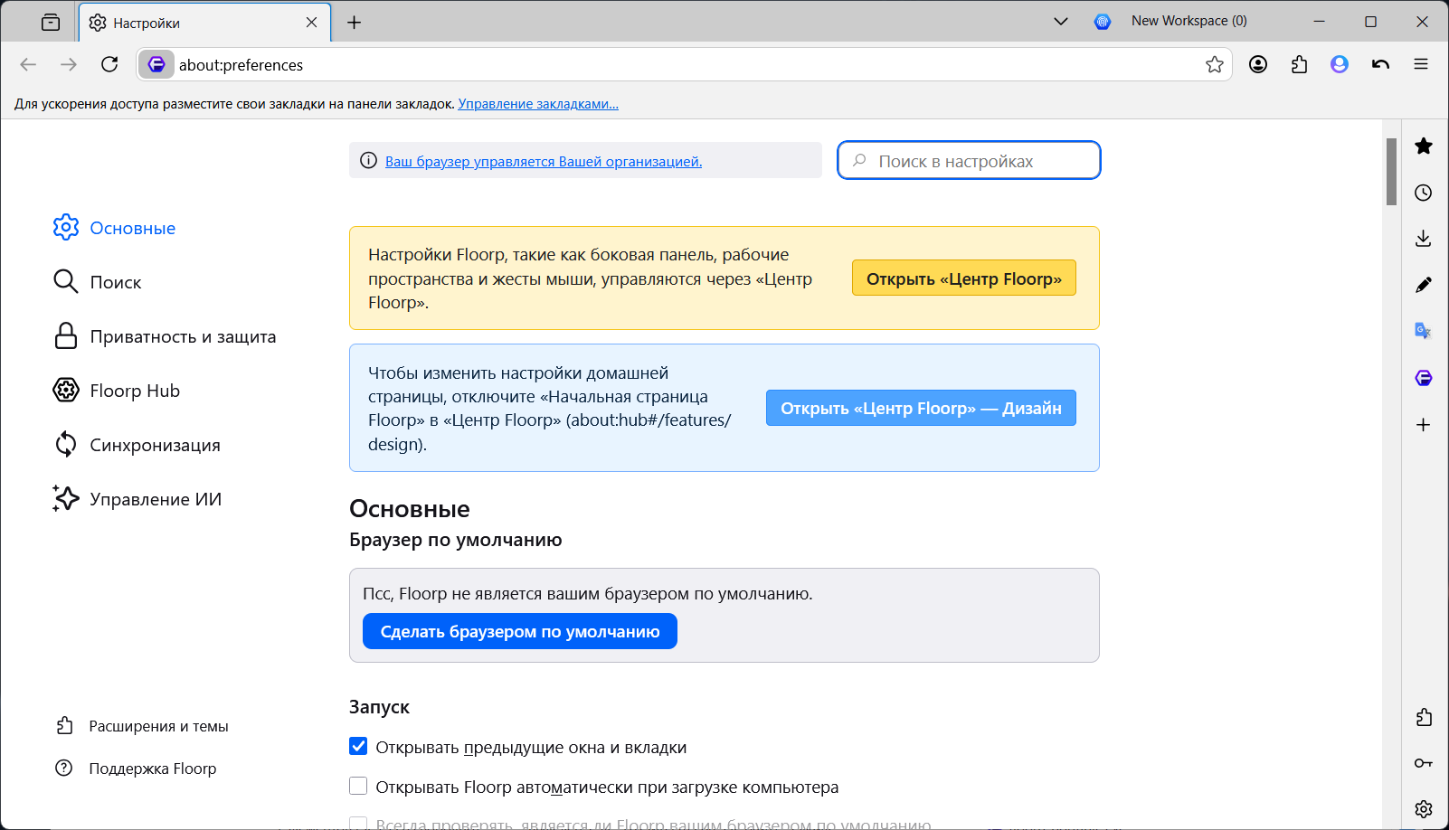Click undo closed tab arrow in toolbar
The height and width of the screenshot is (830, 1449).
coord(1380,64)
